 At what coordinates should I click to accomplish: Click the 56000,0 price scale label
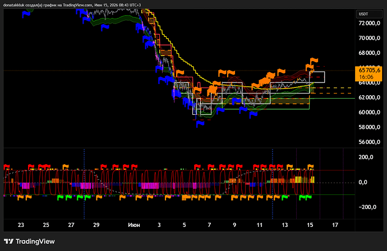coord(369,142)
